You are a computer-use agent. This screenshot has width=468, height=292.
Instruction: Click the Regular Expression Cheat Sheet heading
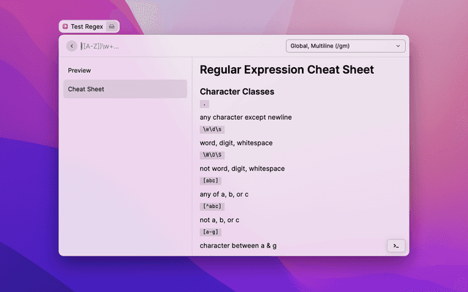click(287, 70)
